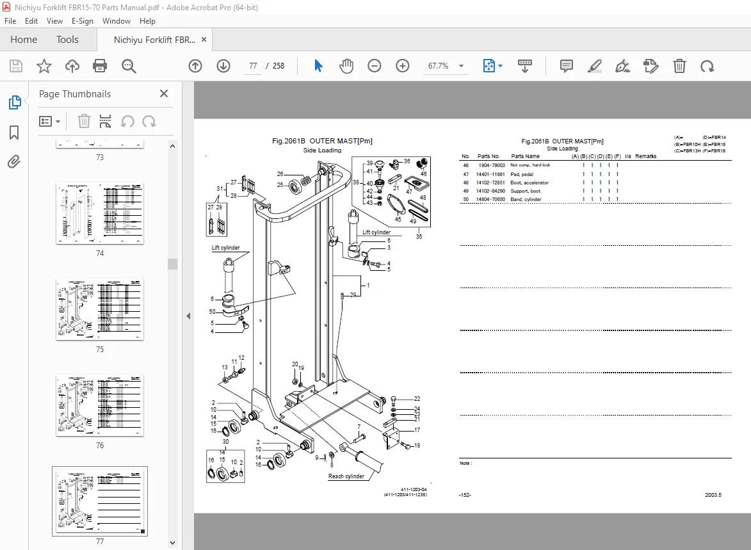Select the arrow selection tool
The height and width of the screenshot is (550, 751).
pos(318,66)
